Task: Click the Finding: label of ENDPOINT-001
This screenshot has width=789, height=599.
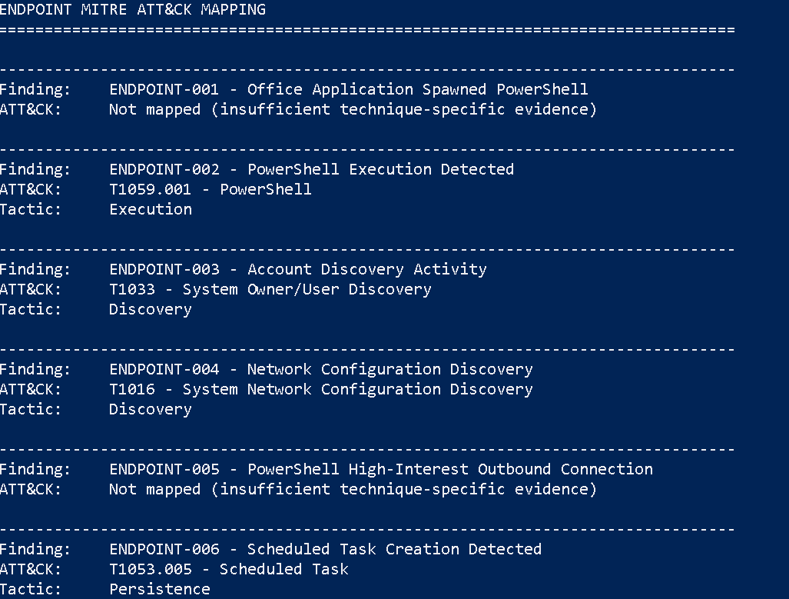Action: [35, 90]
